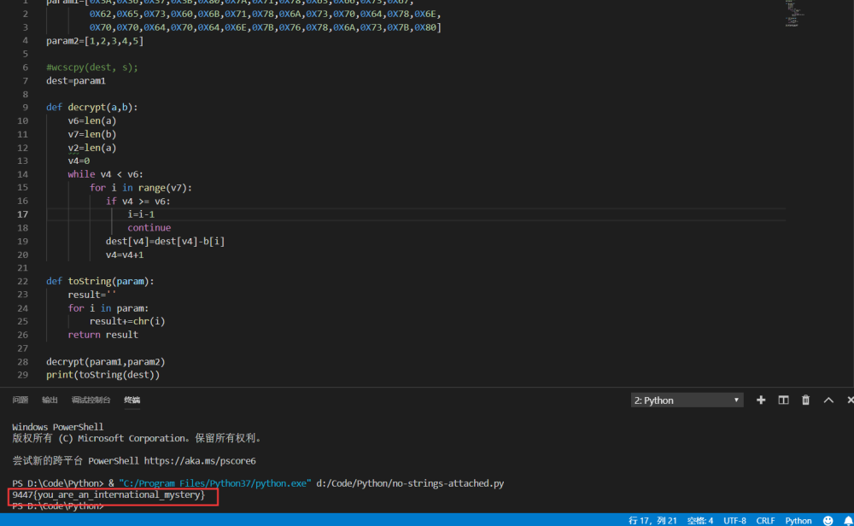Click the 'continue' keyword
Image resolution: width=854 pixels, height=526 pixels.
(x=149, y=228)
